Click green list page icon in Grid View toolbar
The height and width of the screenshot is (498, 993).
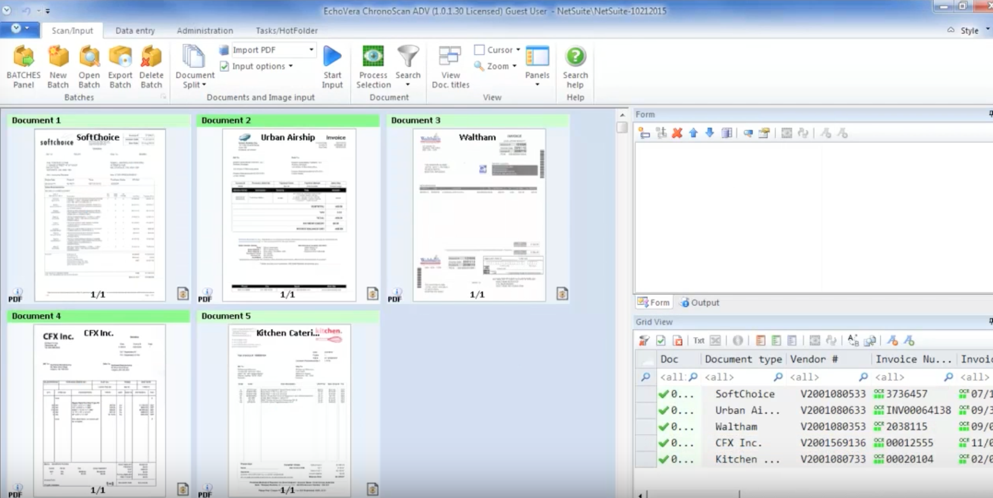tap(776, 341)
